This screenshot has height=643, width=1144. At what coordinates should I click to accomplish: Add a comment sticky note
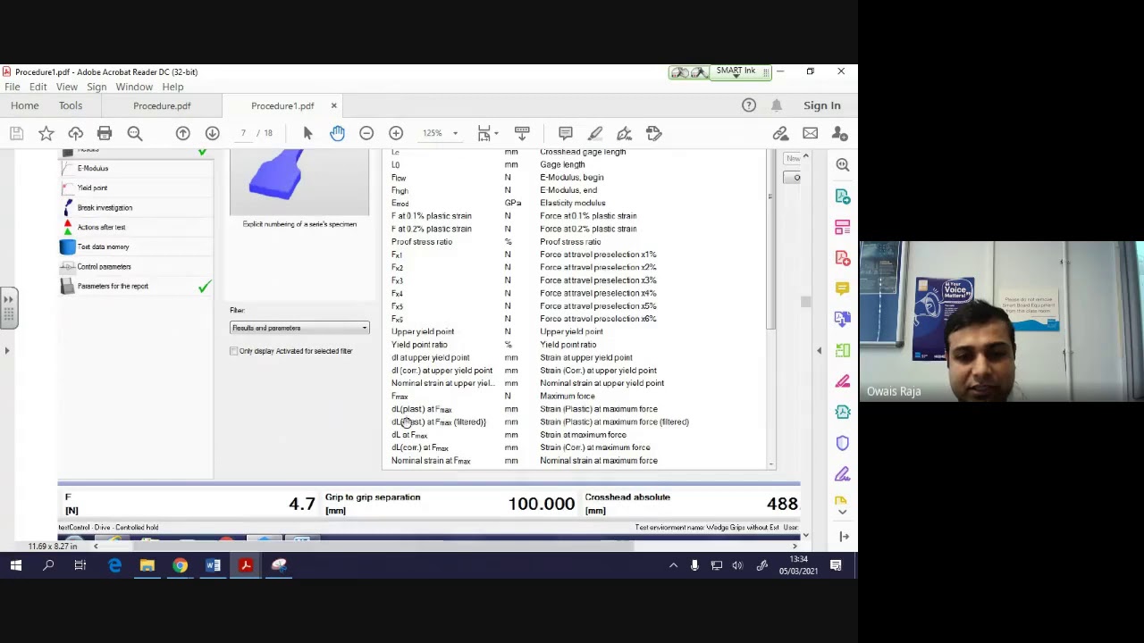tap(565, 133)
